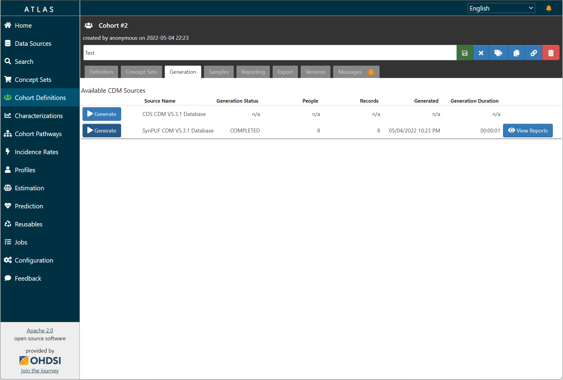
Task: Open the Messages tab
Action: point(356,72)
